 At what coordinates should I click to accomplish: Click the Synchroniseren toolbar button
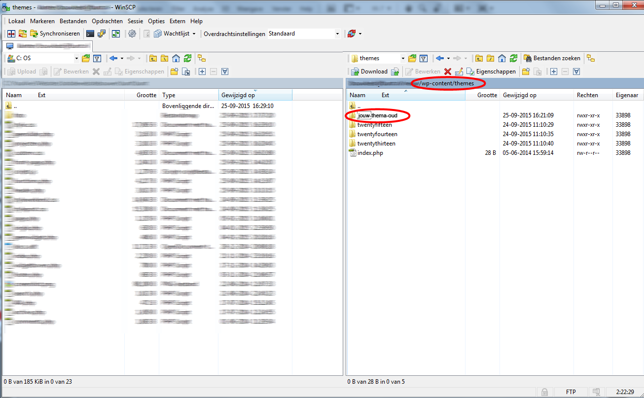55,34
